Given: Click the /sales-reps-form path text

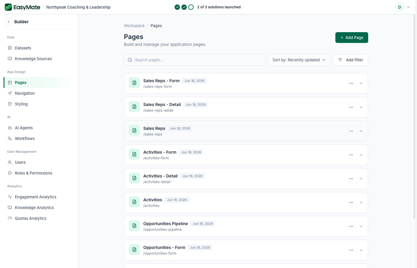Looking at the screenshot, I should pos(158,87).
